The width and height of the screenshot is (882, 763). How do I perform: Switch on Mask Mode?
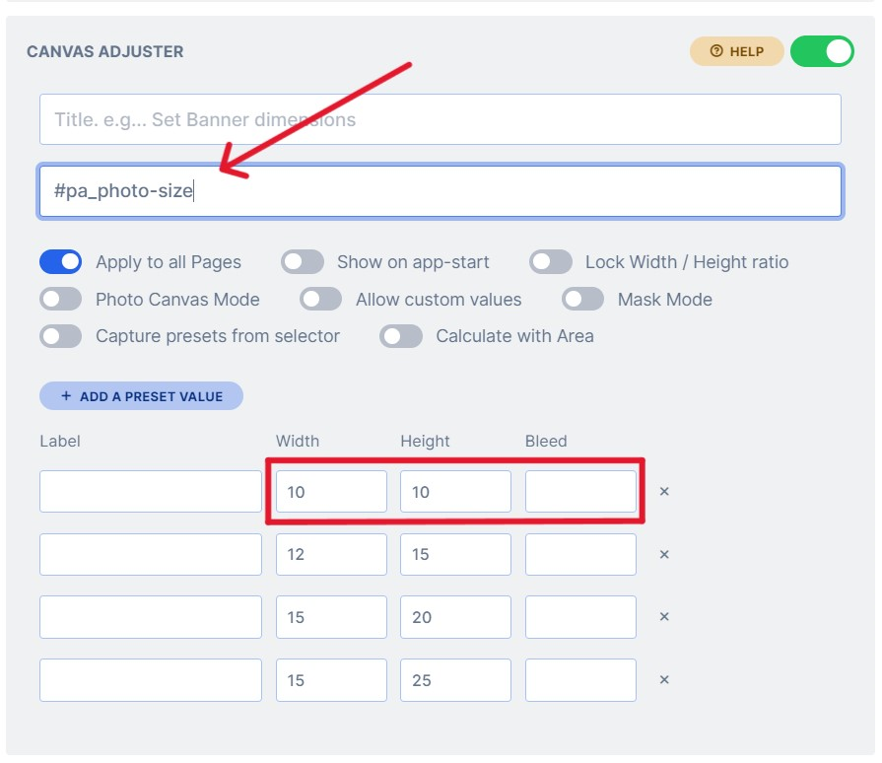pyautogui.click(x=582, y=300)
